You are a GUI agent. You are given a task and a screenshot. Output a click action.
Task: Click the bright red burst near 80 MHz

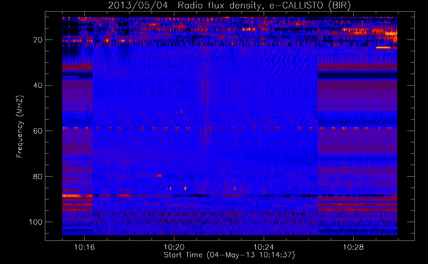pyautogui.click(x=159, y=175)
